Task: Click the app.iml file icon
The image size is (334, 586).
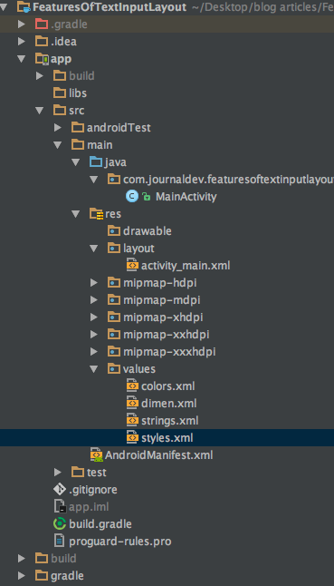Action: (x=60, y=507)
